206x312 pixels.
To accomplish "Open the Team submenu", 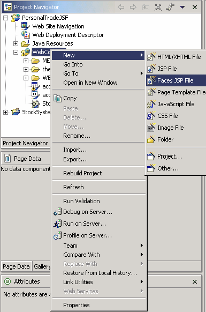I will coord(98,246).
